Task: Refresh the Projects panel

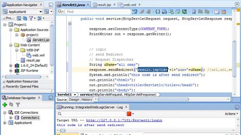Action: pyautogui.click(x=25, y=18)
